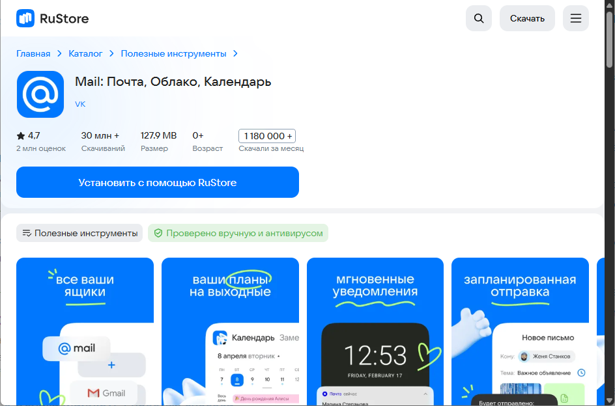This screenshot has width=615, height=406.
Task: Open the ваши планы на выходные screenshot
Action: coord(230,332)
